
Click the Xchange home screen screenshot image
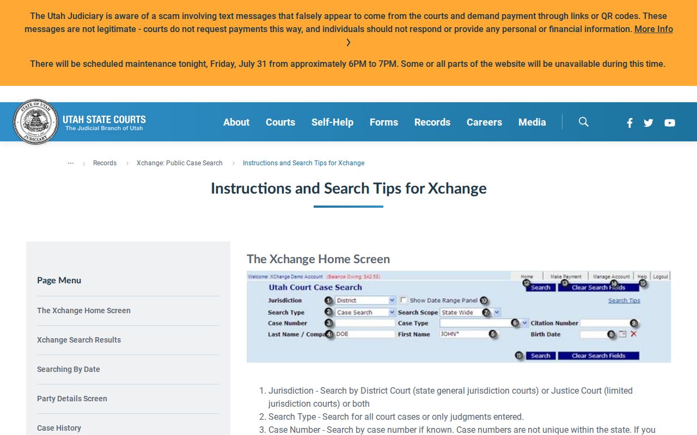[458, 317]
